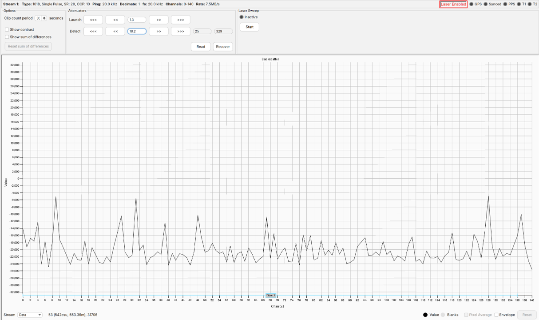Click the PPS status indicator
The image size is (539, 320).
point(505,4)
